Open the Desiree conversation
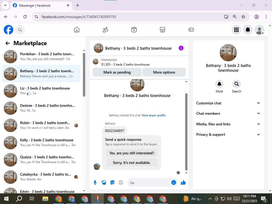The image size is (272, 204). coord(41,108)
